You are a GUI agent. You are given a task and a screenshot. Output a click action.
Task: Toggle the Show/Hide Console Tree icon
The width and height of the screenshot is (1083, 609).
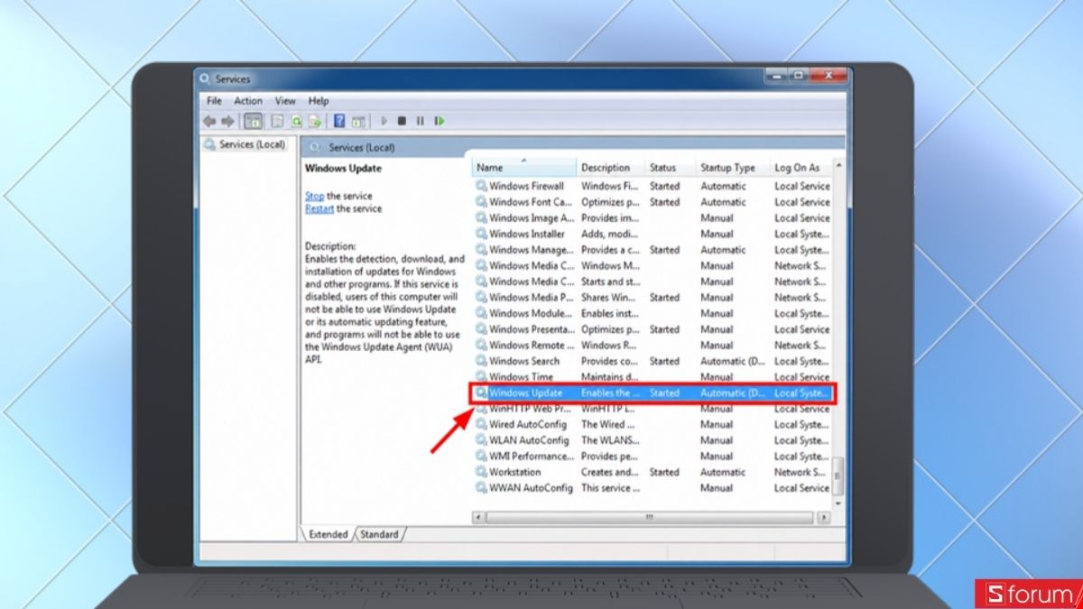pos(254,121)
